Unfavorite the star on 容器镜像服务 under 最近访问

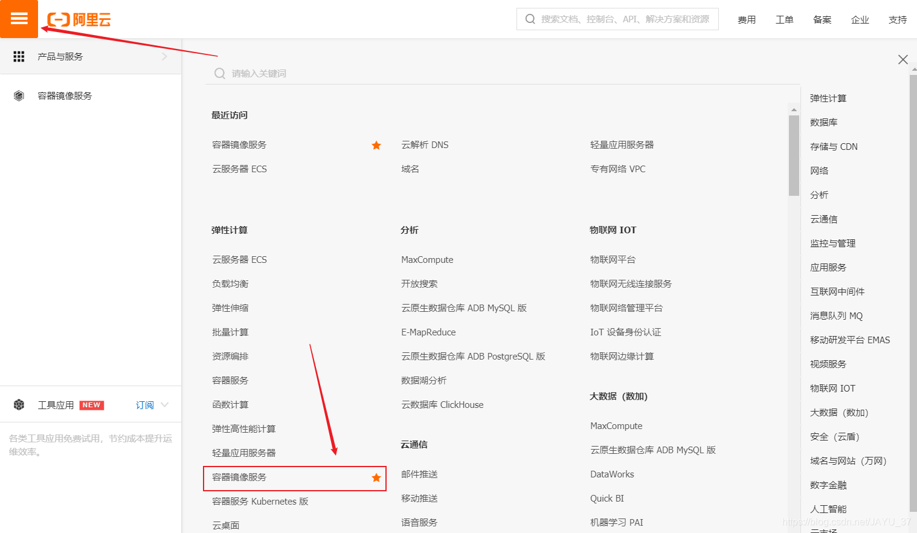point(376,145)
